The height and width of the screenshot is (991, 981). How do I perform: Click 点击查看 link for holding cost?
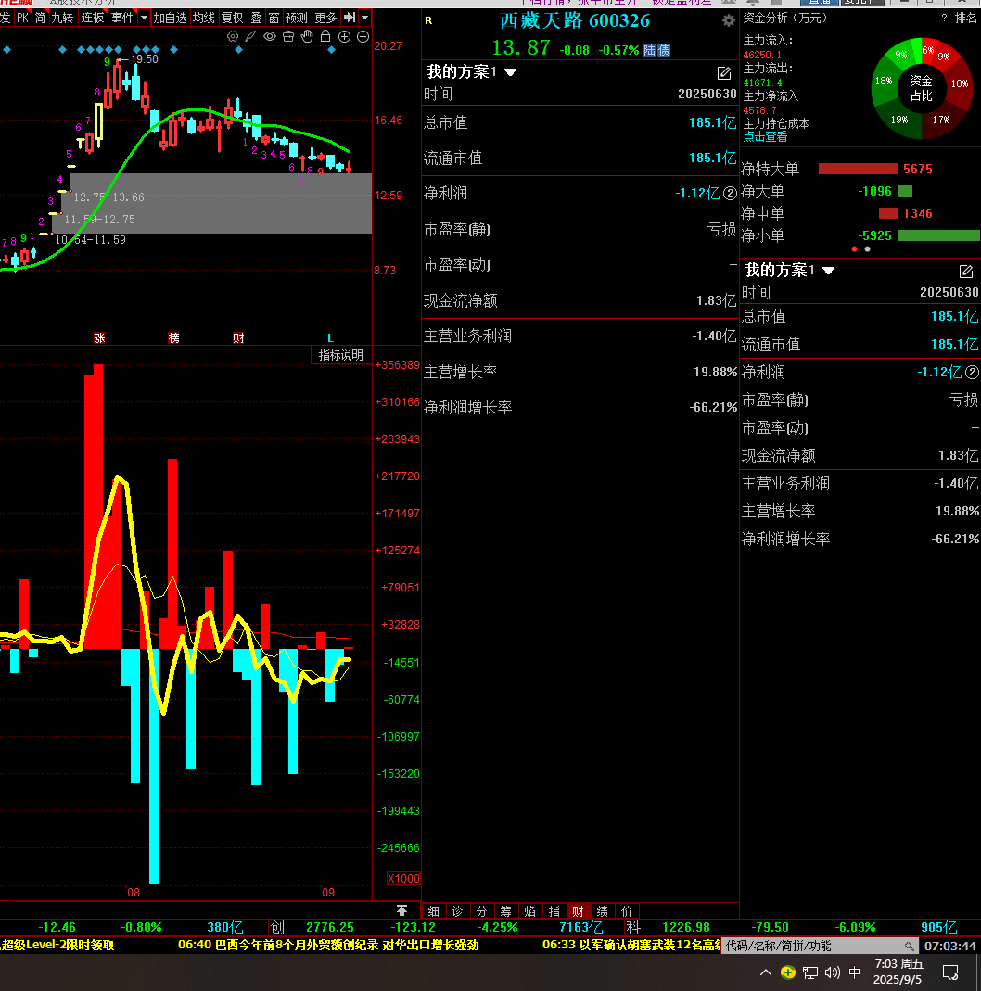(766, 136)
